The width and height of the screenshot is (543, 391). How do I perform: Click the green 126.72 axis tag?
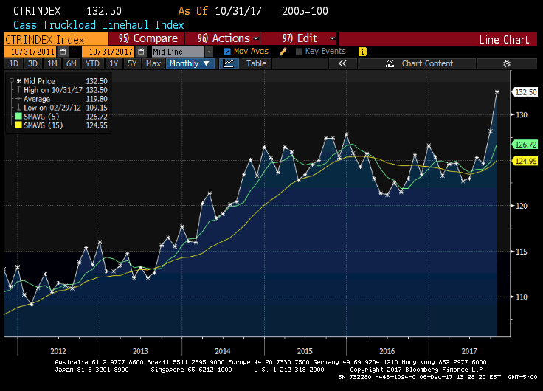point(525,145)
